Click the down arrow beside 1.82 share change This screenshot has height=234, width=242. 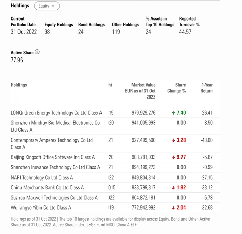click(x=173, y=188)
